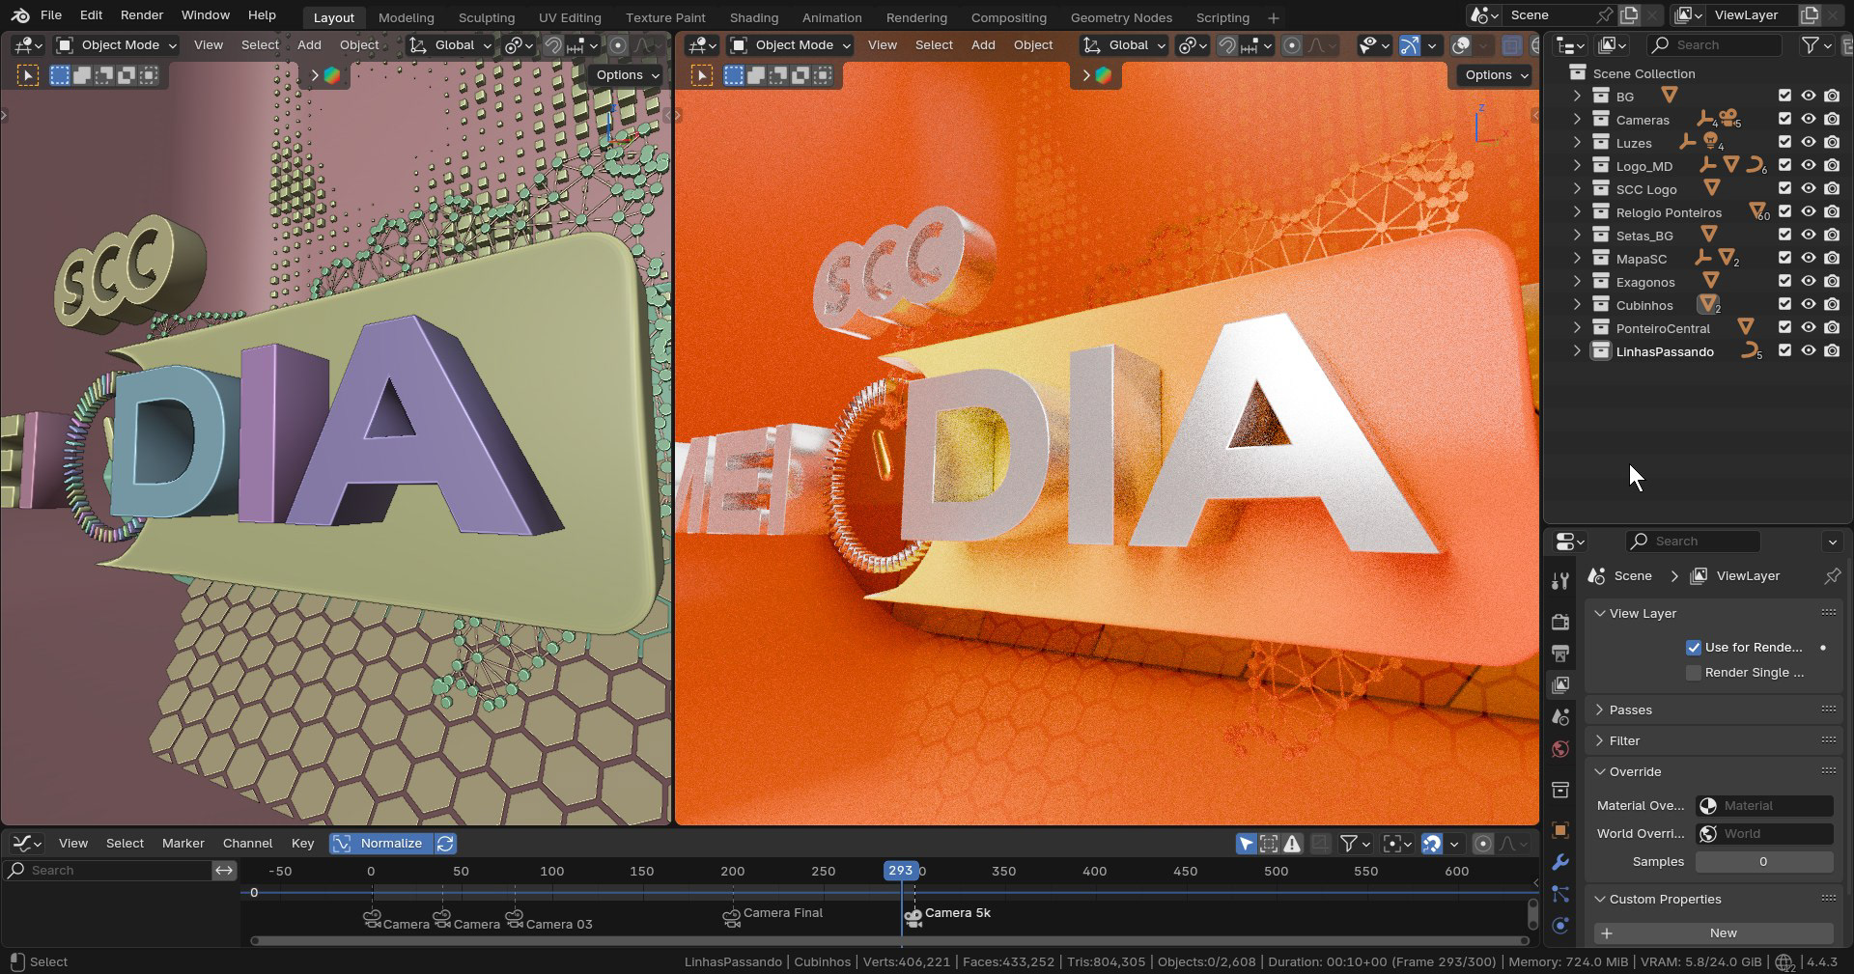Open the Output properties tab
The image size is (1854, 974).
(1559, 654)
